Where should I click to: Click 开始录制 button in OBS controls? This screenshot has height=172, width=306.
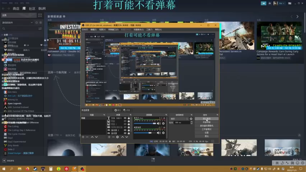click(207, 122)
